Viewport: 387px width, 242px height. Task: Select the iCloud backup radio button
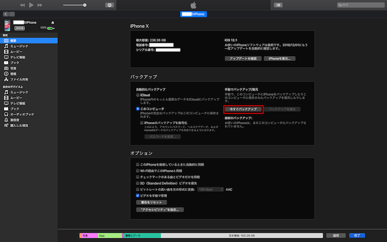point(138,95)
